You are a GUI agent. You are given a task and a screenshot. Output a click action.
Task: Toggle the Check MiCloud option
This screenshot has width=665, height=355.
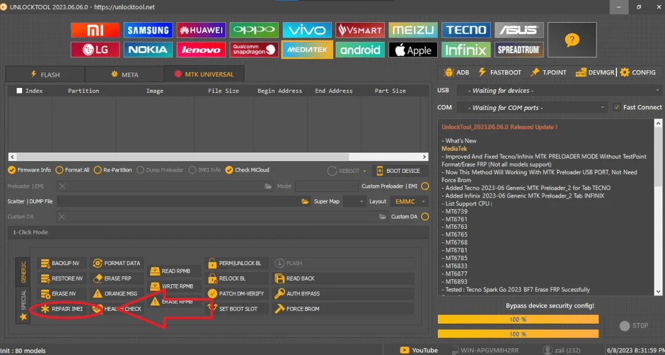coord(248,170)
